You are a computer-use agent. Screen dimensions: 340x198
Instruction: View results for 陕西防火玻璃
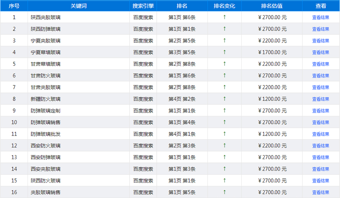click(320, 181)
